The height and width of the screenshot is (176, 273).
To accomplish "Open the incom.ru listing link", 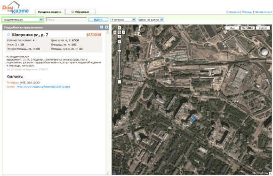I will tap(43, 87).
